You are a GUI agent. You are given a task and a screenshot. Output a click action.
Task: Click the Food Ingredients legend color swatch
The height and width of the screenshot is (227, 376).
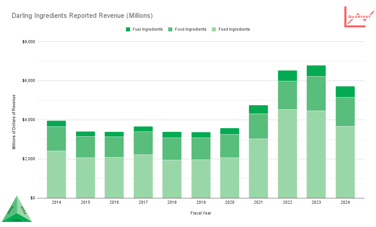tap(170, 29)
